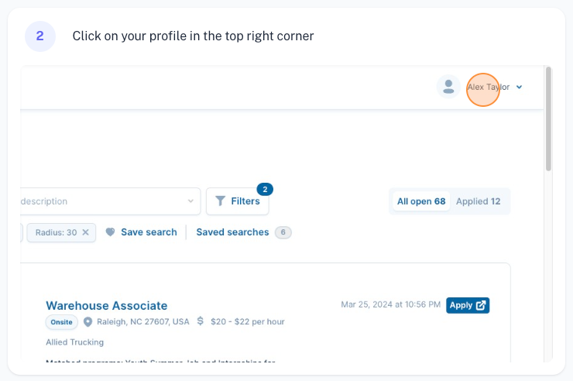Viewport: 573px width, 381px height.
Task: Open the description dropdown arrow
Action: pyautogui.click(x=190, y=201)
